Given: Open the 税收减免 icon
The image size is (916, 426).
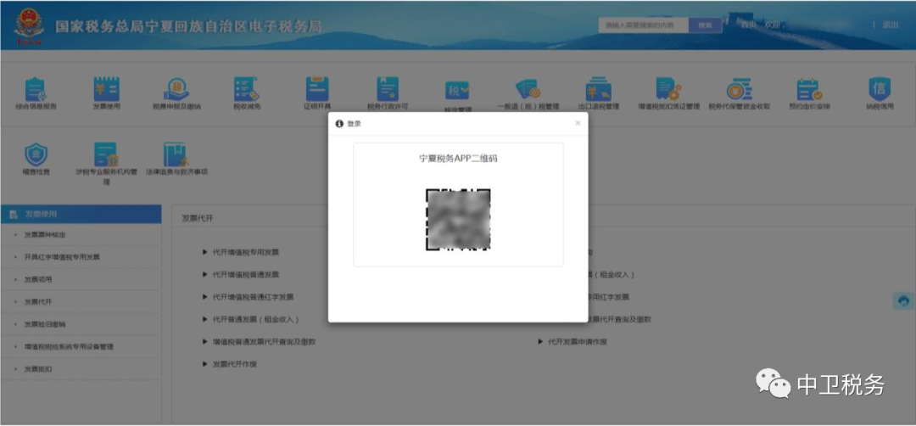Looking at the screenshot, I should click(246, 89).
